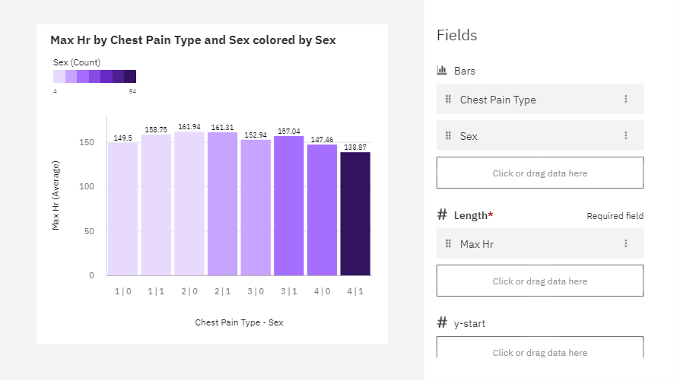Click the lightest purple legend swatch
Viewport: 680px width, 381px height.
[x=59, y=76]
